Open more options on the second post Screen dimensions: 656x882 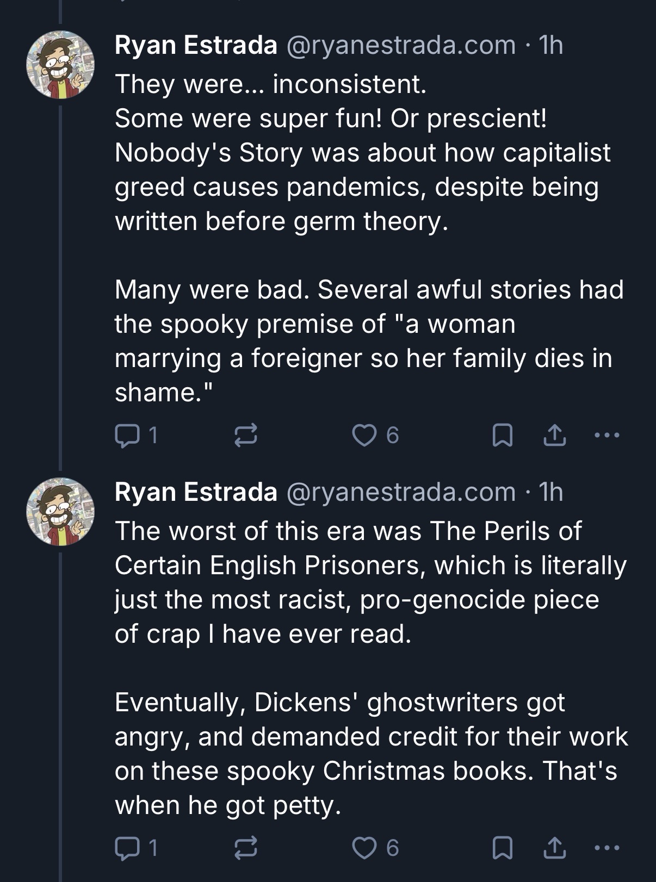[607, 848]
